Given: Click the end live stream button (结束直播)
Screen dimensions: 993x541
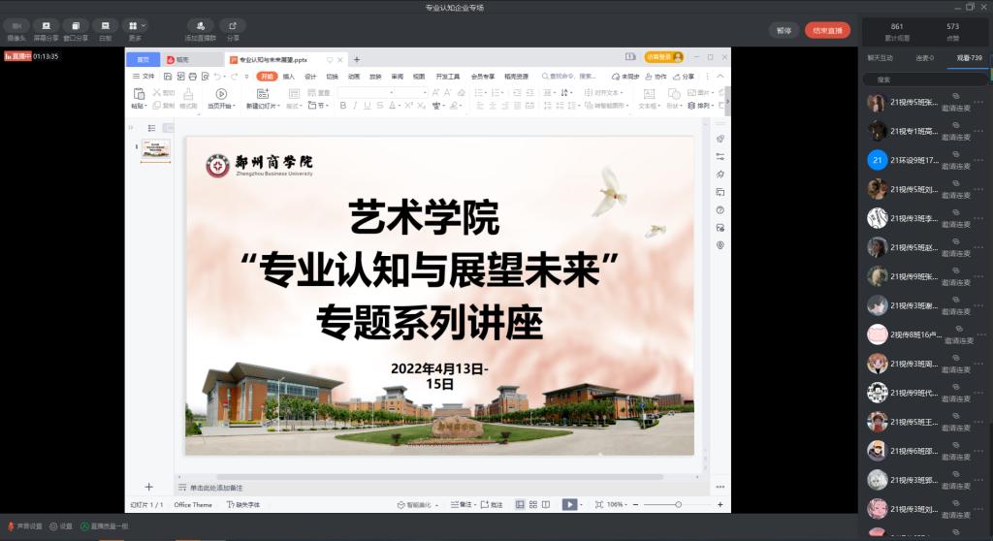Looking at the screenshot, I should tap(826, 30).
